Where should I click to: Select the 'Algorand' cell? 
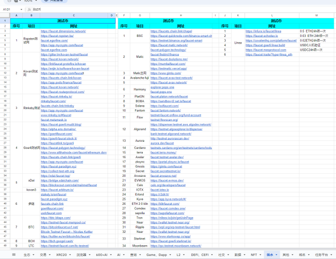[x=140, y=129]
